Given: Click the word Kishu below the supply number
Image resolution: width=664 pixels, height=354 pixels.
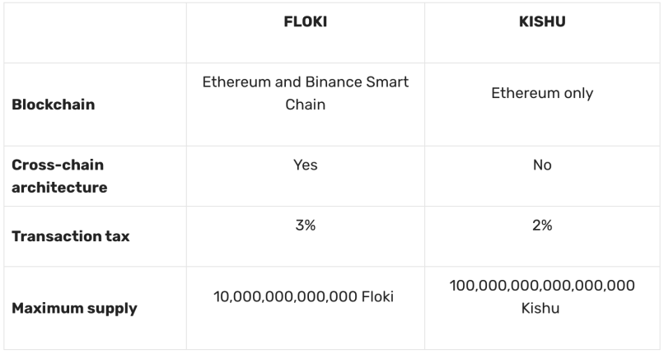Looking at the screenshot, I should pyautogui.click(x=540, y=308).
